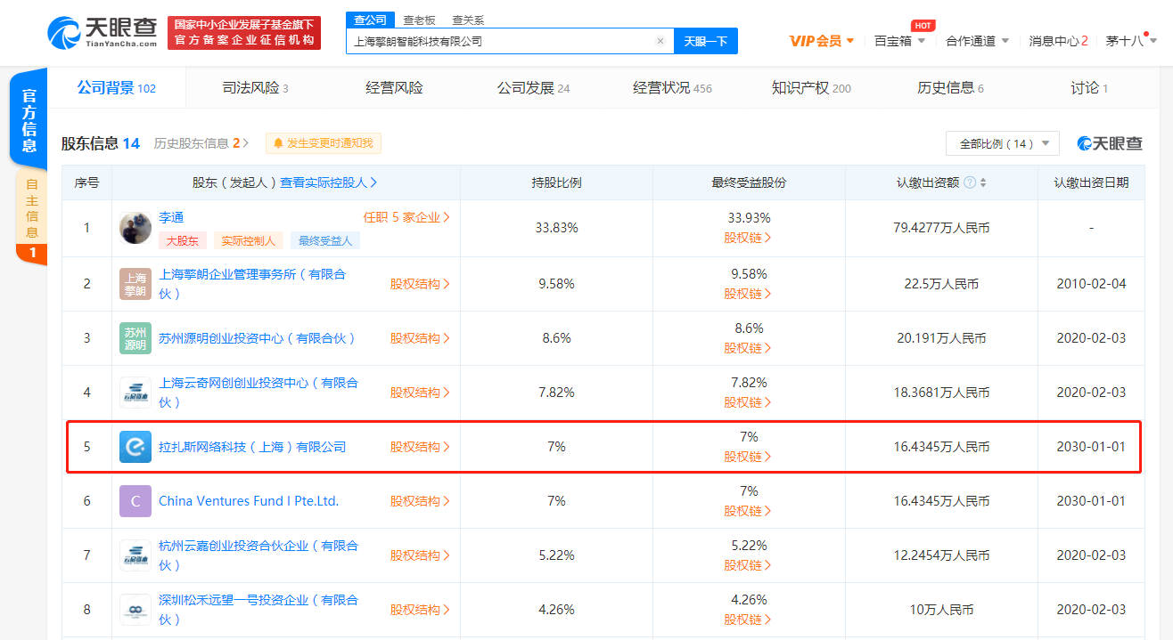Expand the 合作通道 menu
Screen dimensions: 1173x640
click(x=977, y=41)
